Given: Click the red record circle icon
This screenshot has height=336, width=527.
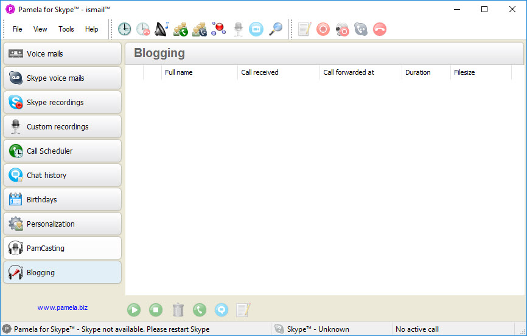Looking at the screenshot, I should pos(323,29).
